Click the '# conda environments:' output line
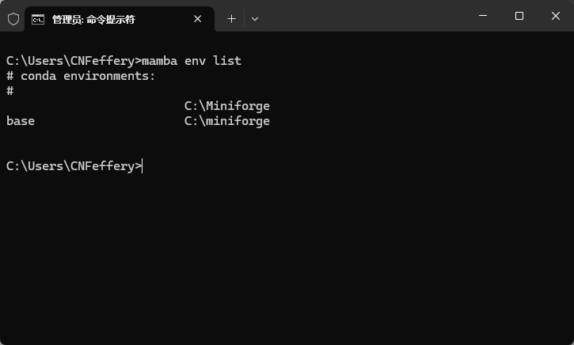The image size is (574, 345). click(81, 76)
